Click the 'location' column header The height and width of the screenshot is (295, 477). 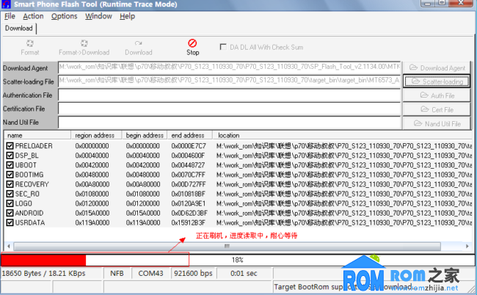(342, 135)
